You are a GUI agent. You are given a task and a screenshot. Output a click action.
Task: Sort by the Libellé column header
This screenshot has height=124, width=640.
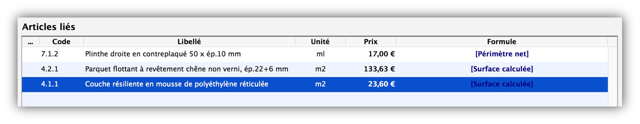tap(189, 42)
